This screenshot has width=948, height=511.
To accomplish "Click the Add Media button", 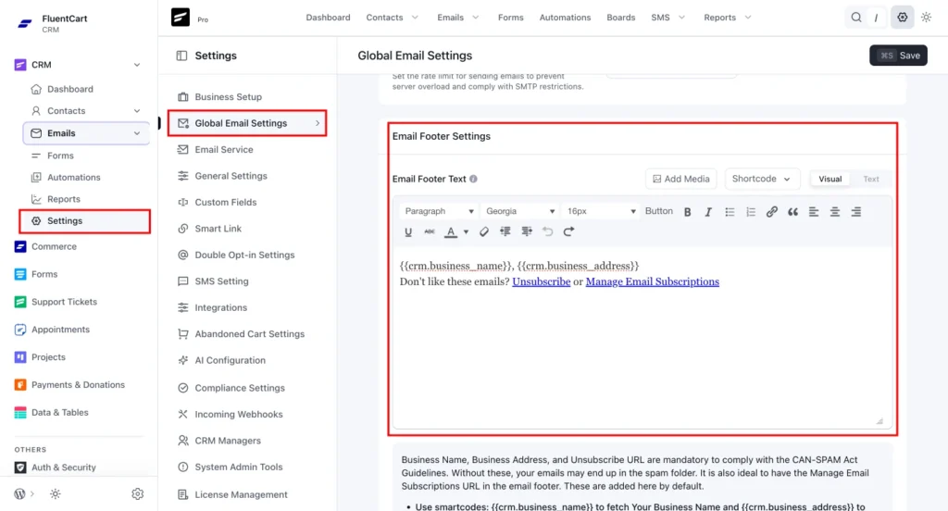I will 680,179.
